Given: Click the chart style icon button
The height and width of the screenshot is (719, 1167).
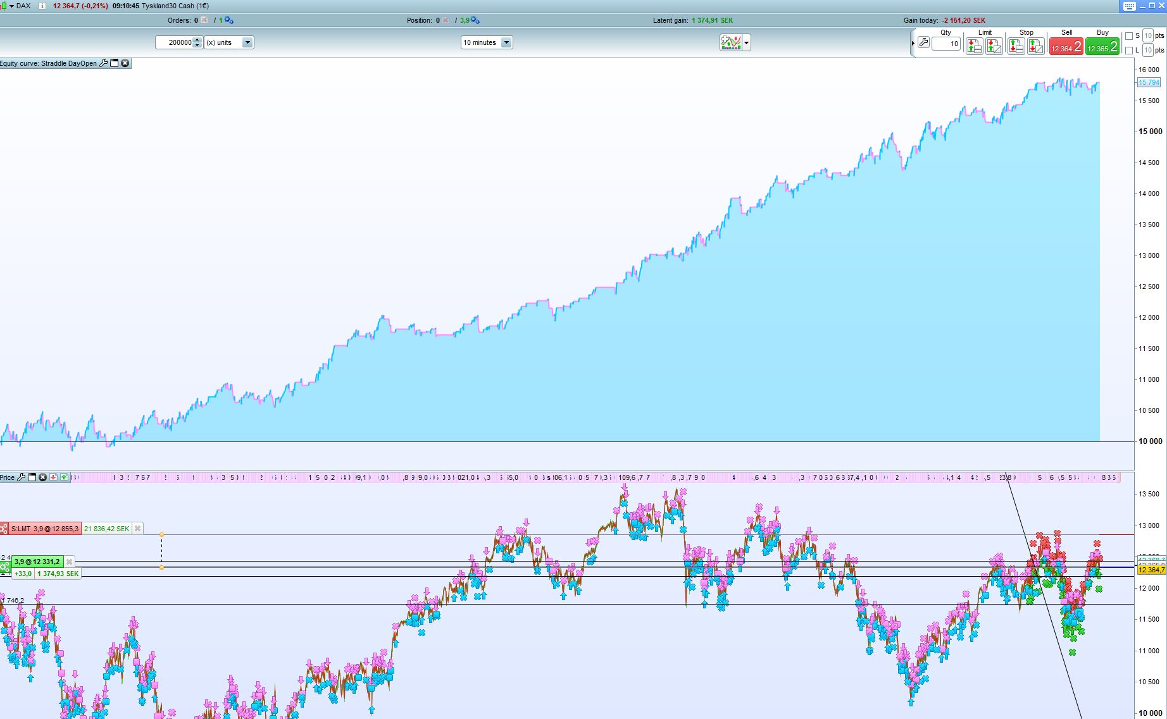Looking at the screenshot, I should [x=731, y=42].
